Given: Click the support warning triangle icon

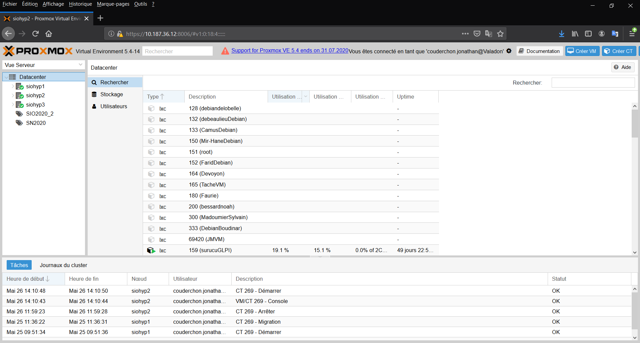Looking at the screenshot, I should [225, 51].
